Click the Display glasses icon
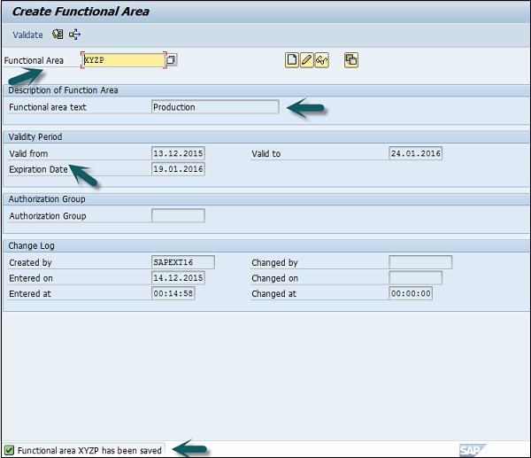Image resolution: width=531 pixels, height=458 pixels. pyautogui.click(x=321, y=60)
